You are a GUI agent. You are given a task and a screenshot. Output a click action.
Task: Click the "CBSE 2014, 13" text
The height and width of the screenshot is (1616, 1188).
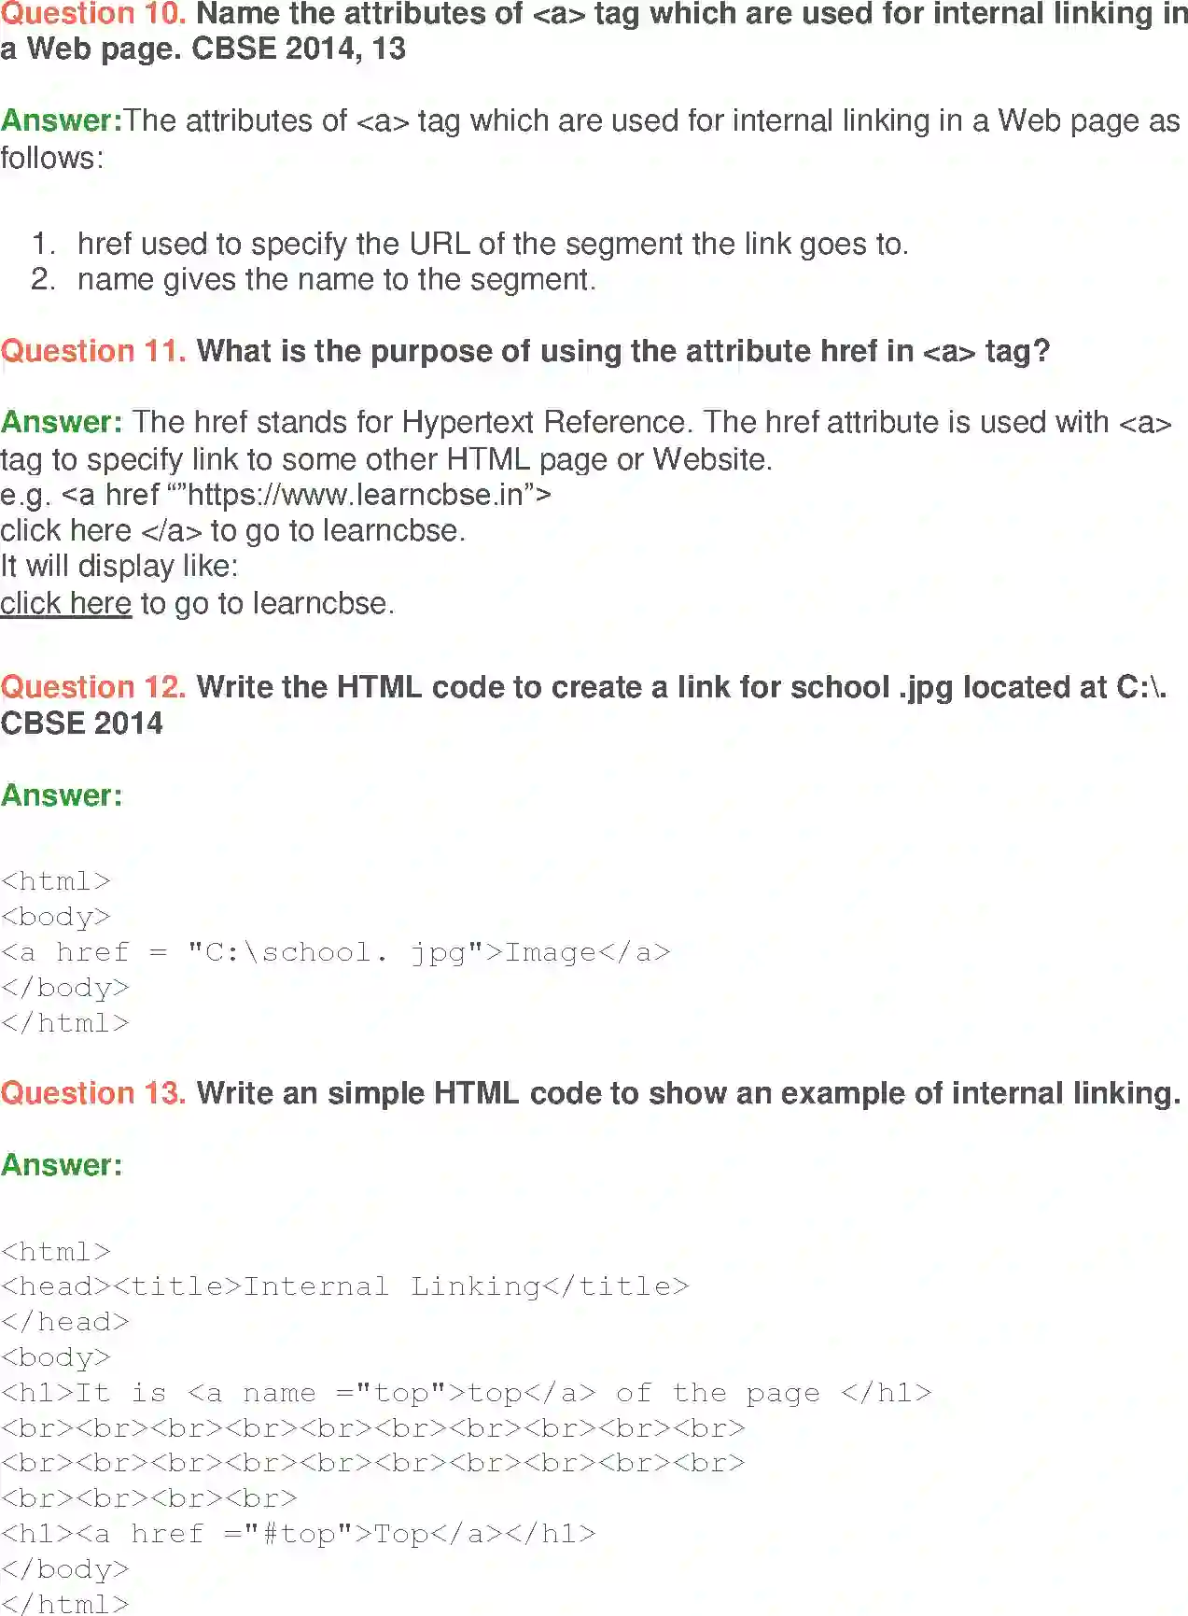pos(299,49)
